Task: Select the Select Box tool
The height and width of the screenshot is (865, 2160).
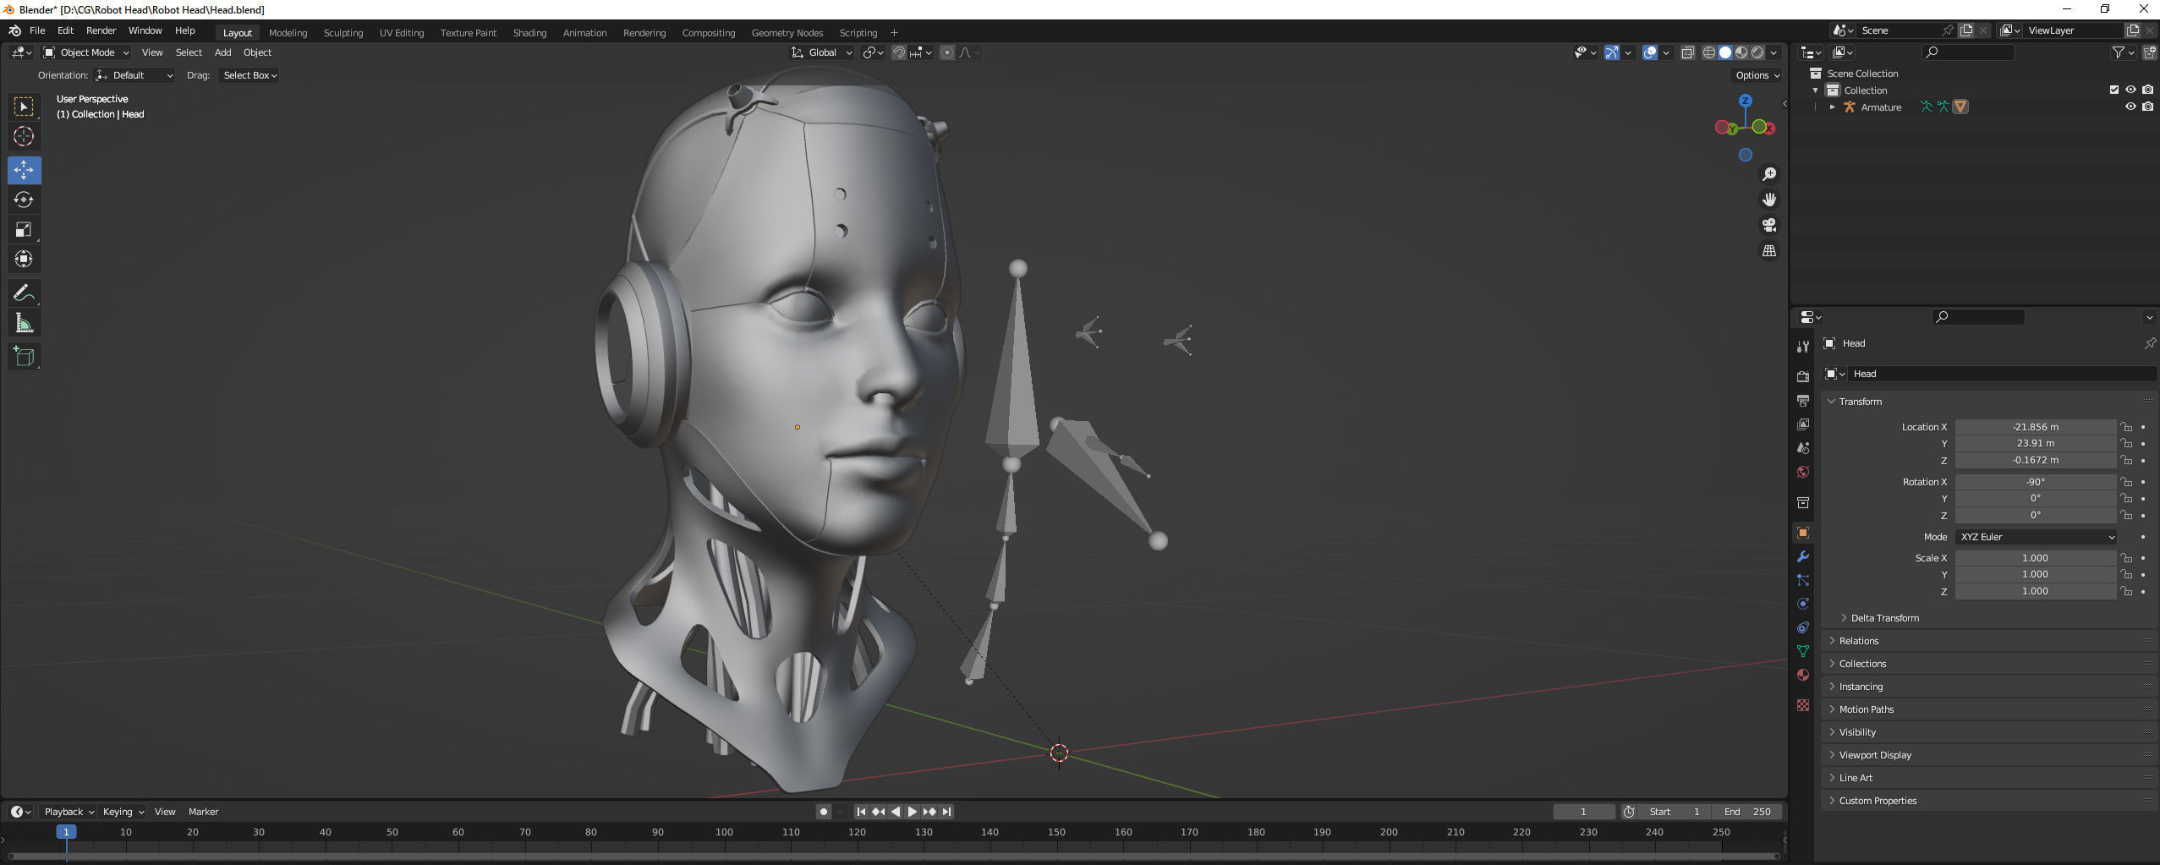Action: (x=24, y=107)
